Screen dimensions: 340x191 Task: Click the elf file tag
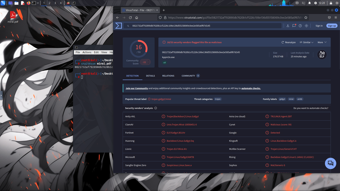coord(165,63)
